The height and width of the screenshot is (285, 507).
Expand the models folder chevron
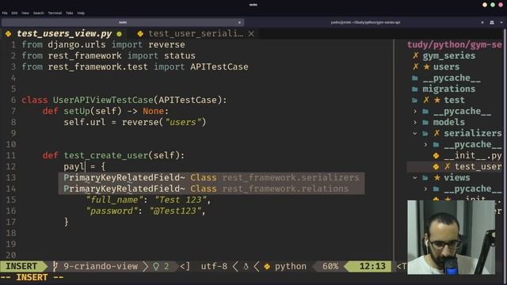(x=415, y=123)
